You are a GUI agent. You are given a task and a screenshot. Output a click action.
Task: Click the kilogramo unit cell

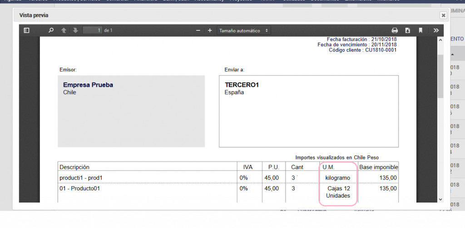pyautogui.click(x=338, y=178)
